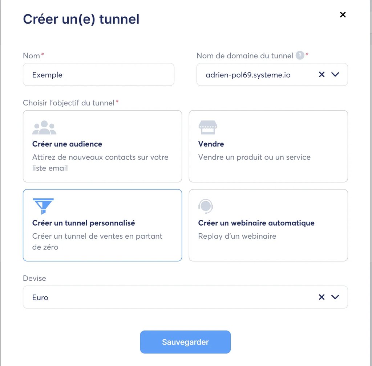372x366 pixels.
Task: Click the webinar replay icon above Créer un webinaire automatique
Action: click(206, 206)
